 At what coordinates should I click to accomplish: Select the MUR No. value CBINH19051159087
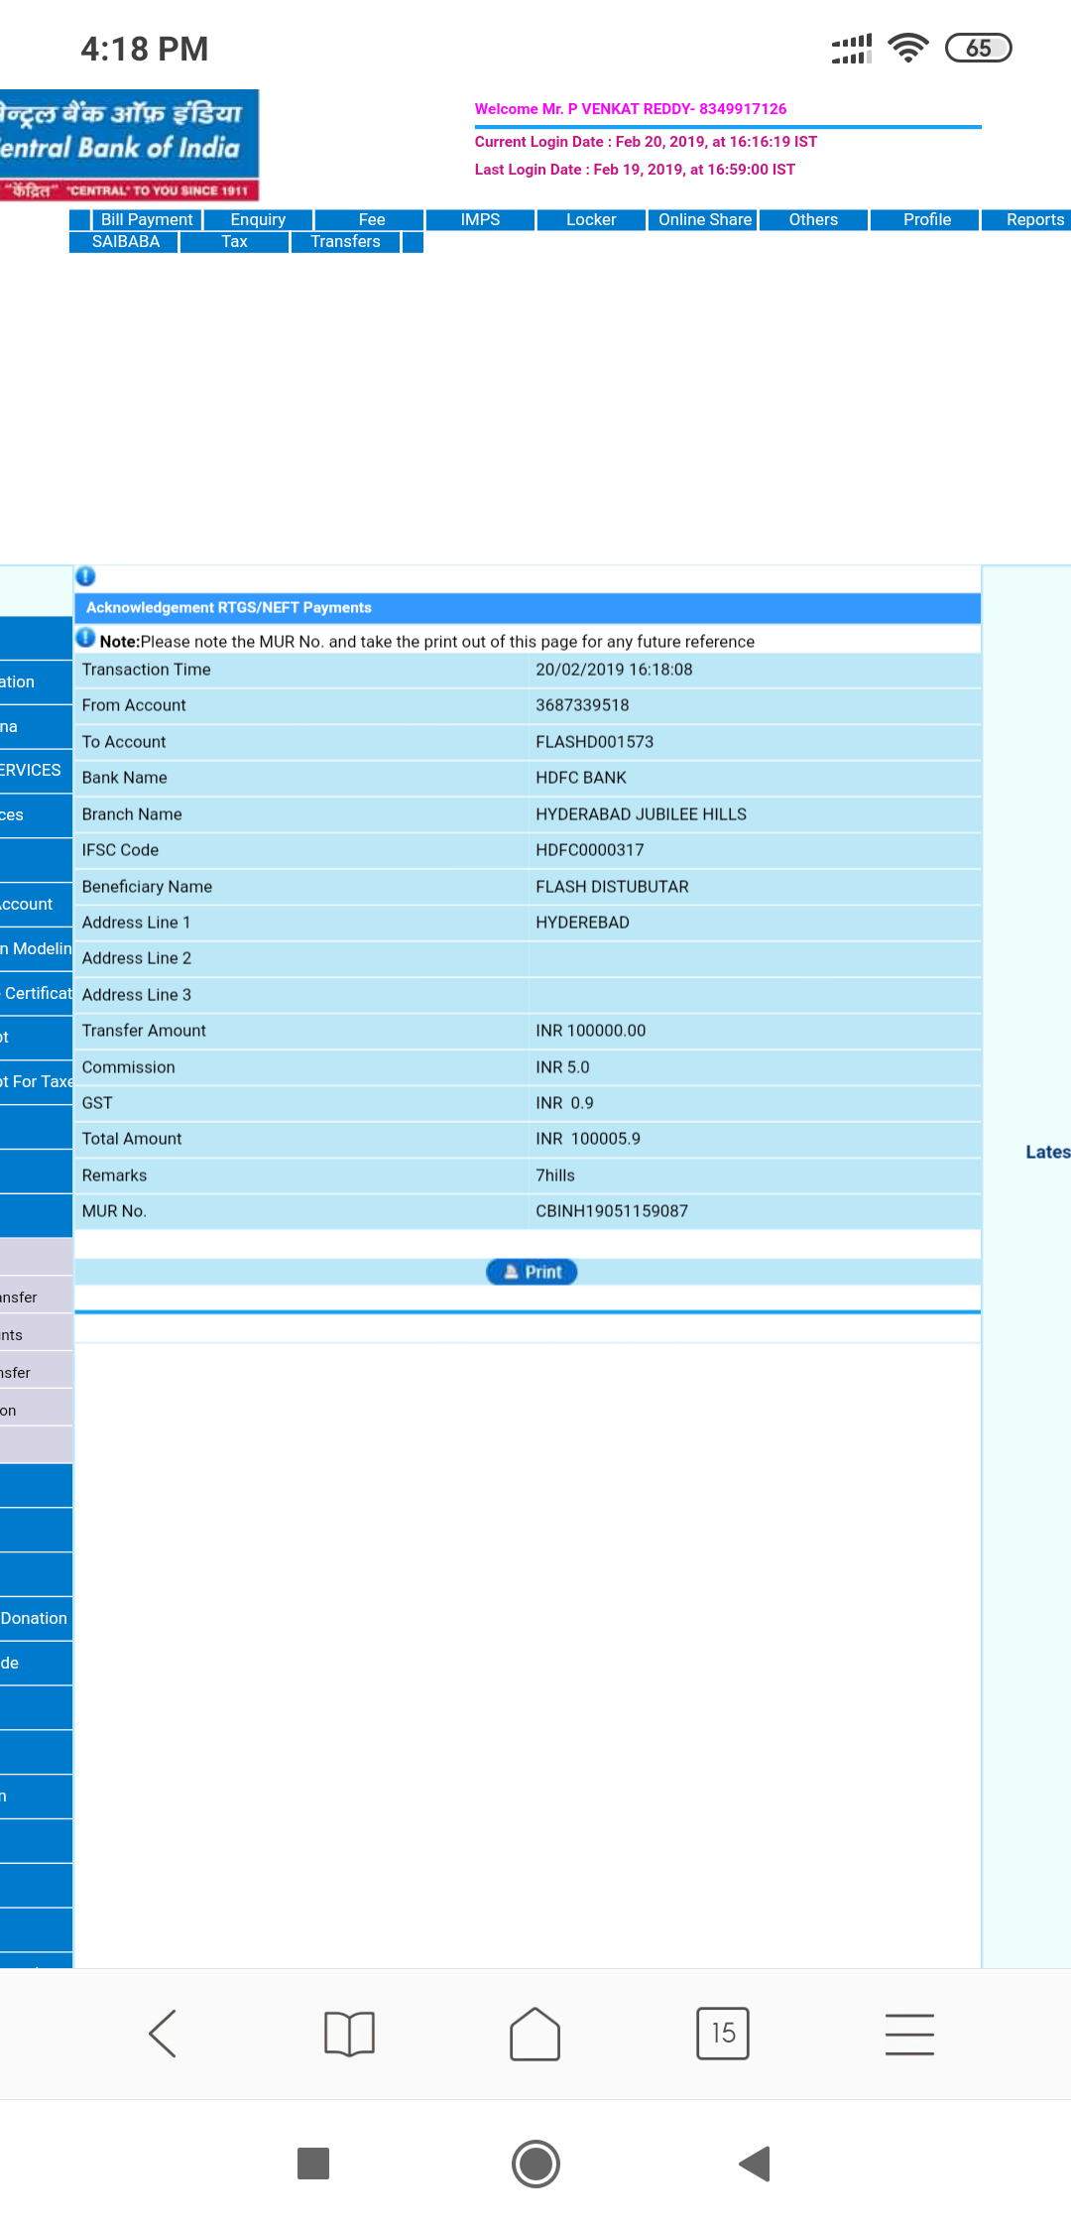click(612, 1211)
